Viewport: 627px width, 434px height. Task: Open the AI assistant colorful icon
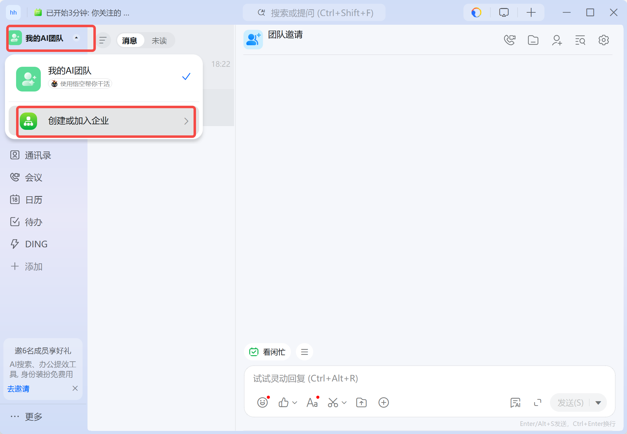pos(476,13)
